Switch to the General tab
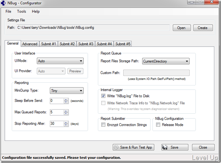The width and height of the screenshot is (221, 163). coord(13,43)
